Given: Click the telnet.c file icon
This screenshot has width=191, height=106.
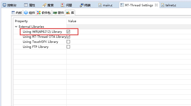Looking at the screenshot, I should pyautogui.click(x=162, y=5).
